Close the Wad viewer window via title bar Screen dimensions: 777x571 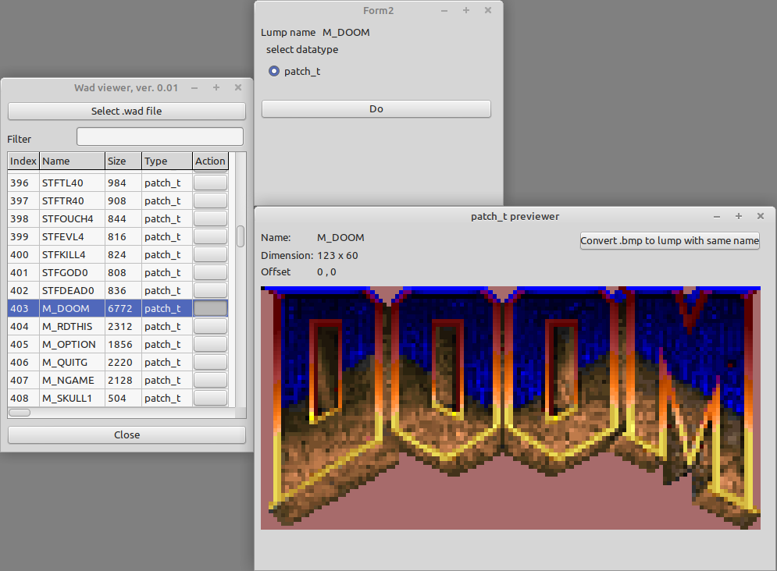coord(238,87)
